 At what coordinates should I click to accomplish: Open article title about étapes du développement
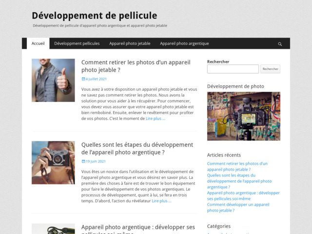[x=137, y=148]
